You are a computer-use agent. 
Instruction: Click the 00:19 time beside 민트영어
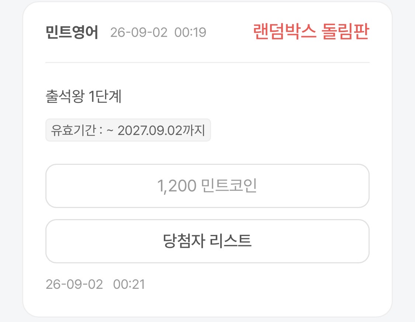(190, 32)
